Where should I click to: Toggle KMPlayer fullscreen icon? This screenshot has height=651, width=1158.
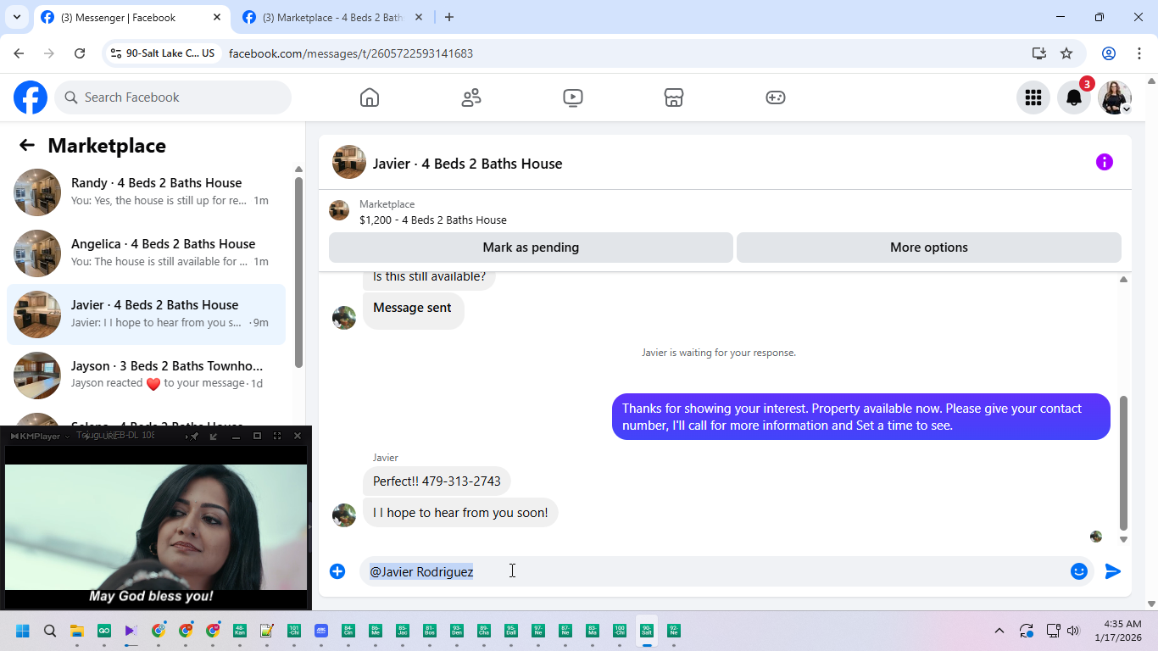click(277, 436)
